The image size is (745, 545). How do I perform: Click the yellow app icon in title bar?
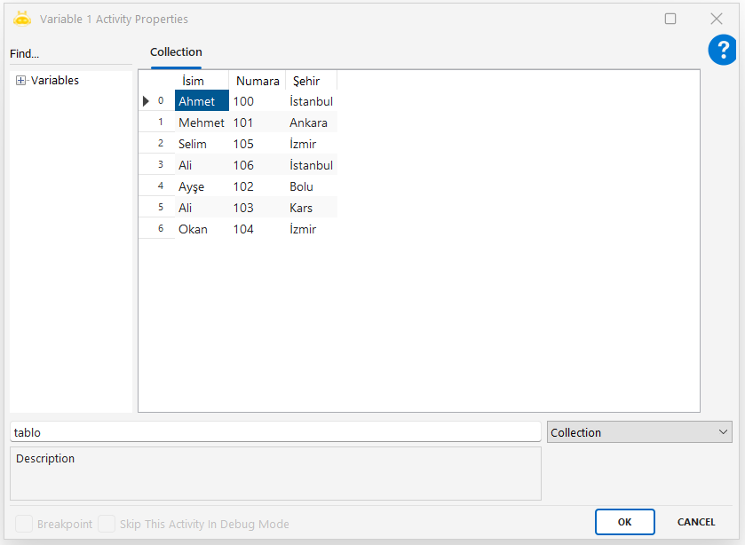click(22, 19)
